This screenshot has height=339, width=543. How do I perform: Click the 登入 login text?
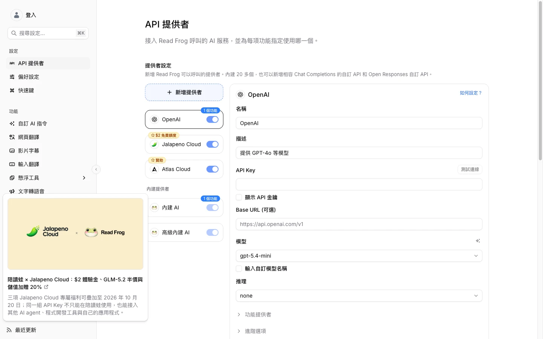[x=31, y=15]
